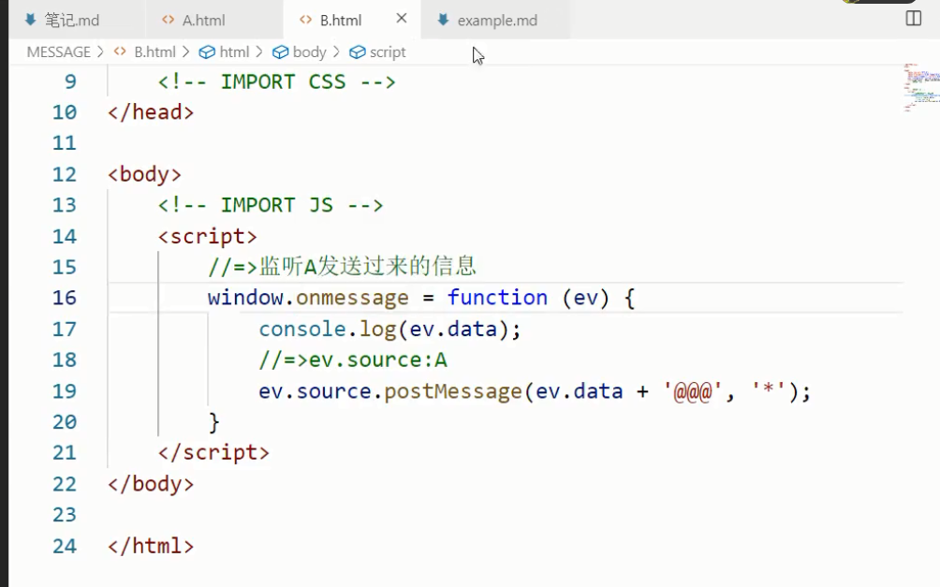Click the closing </html> tag
The width and height of the screenshot is (940, 587).
151,546
